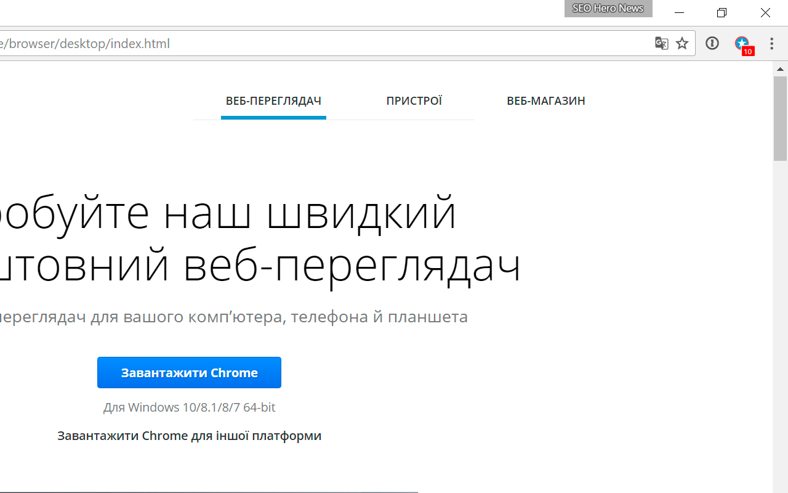The height and width of the screenshot is (493, 788).
Task: Click the scrollbar up arrow
Action: [780, 69]
